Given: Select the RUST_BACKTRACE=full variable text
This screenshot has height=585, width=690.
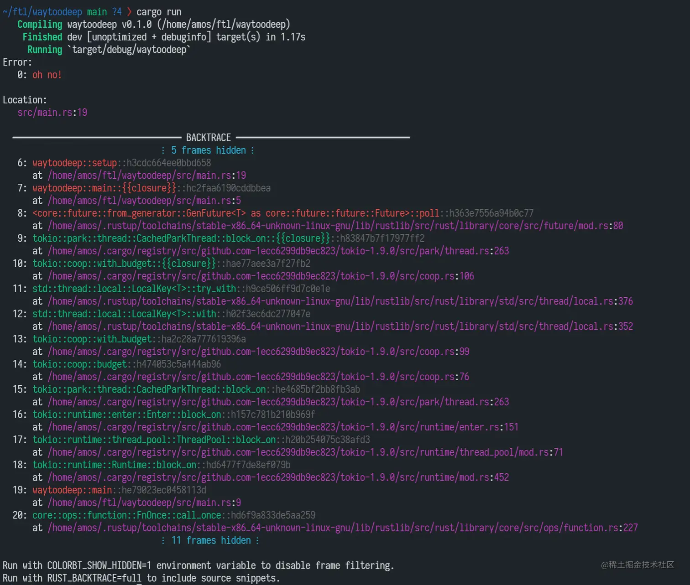Looking at the screenshot, I should click(x=94, y=578).
